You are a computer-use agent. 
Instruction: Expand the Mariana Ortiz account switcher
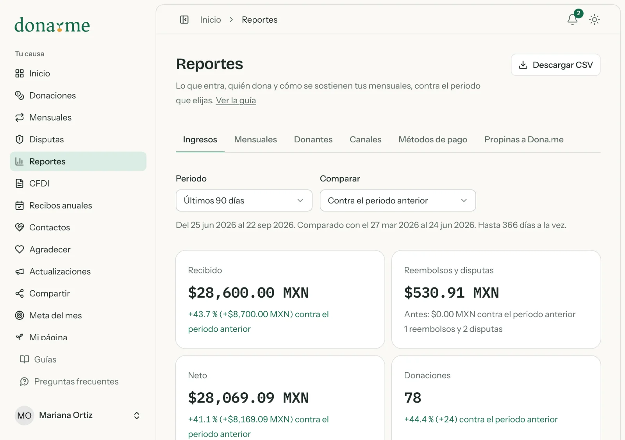pyautogui.click(x=137, y=415)
